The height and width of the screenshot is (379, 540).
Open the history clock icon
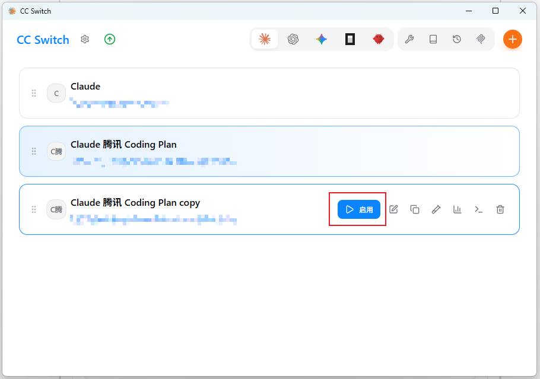point(457,39)
